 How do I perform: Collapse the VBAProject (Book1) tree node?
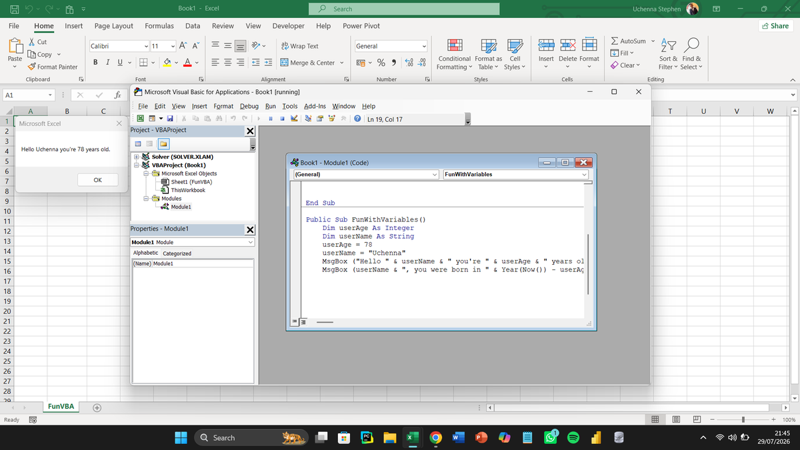pos(137,165)
